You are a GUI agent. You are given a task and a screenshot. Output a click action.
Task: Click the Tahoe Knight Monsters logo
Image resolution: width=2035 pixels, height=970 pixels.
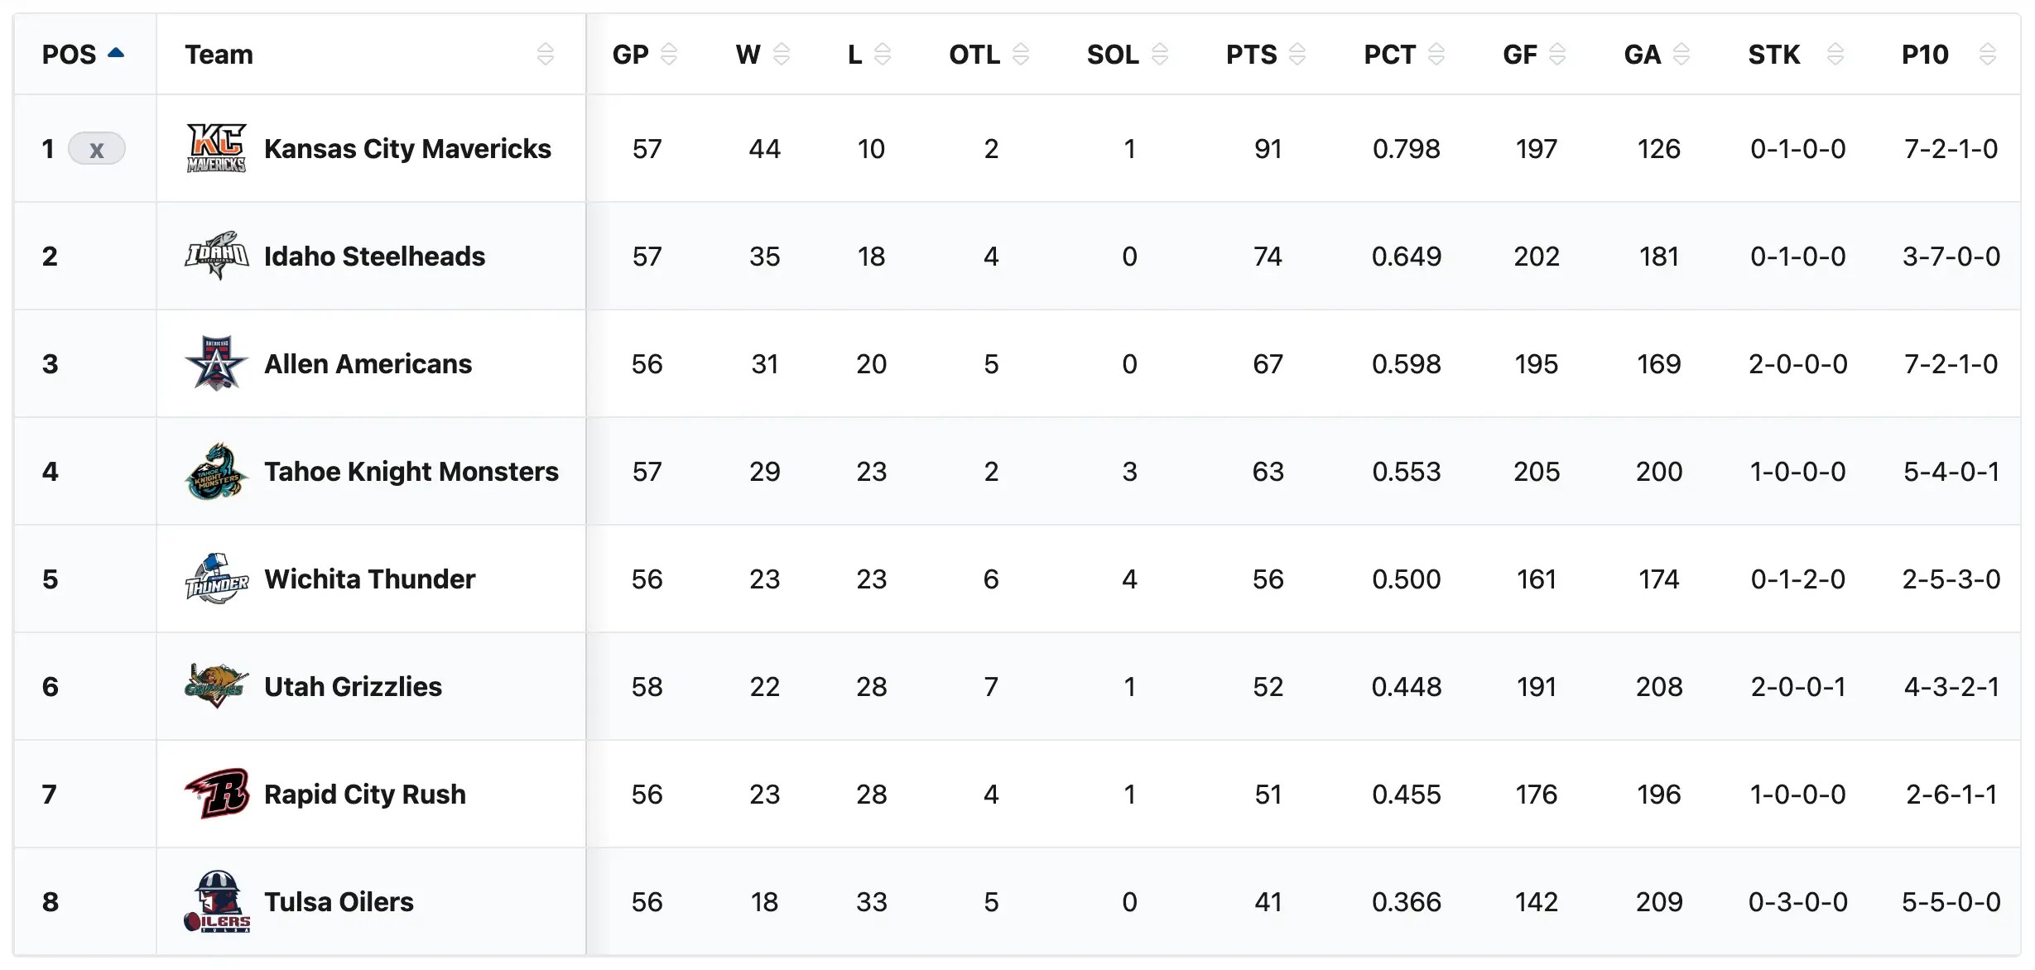tap(216, 471)
